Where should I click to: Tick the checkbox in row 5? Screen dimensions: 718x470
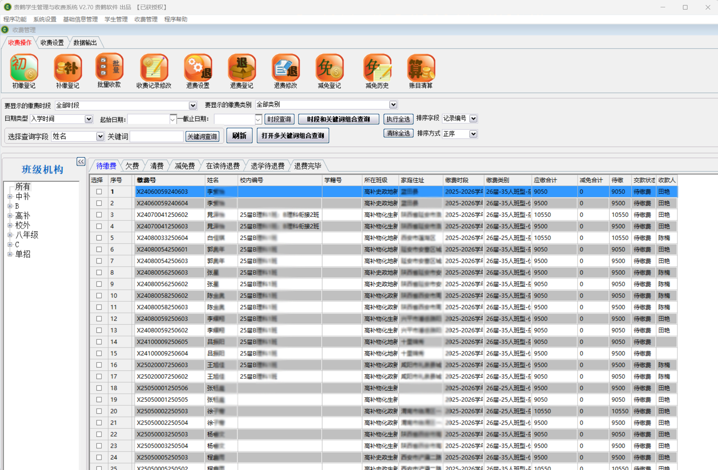(99, 238)
